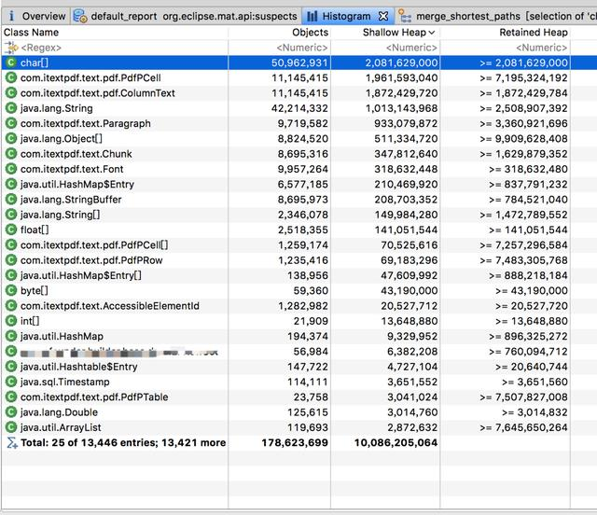Click icon for StringBuffer row
Screen dimensions: 597x515
click(x=11, y=200)
